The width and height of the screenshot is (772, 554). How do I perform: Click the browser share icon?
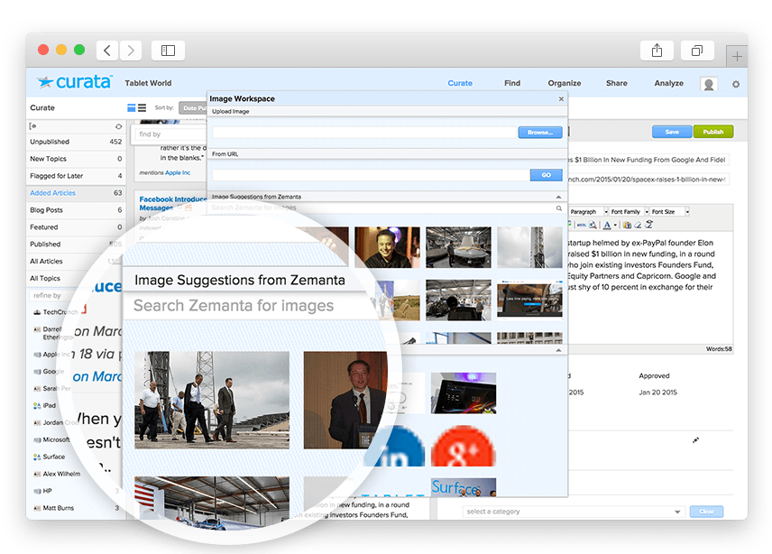(656, 51)
